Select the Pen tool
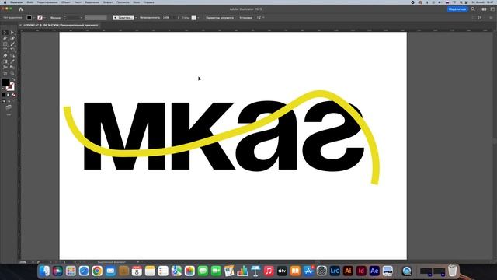 5,38
